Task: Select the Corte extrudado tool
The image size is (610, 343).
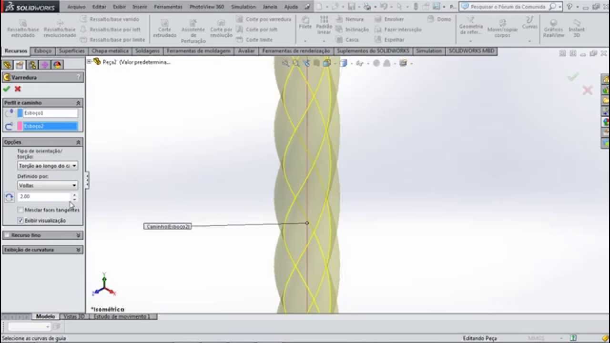Action: [164, 29]
